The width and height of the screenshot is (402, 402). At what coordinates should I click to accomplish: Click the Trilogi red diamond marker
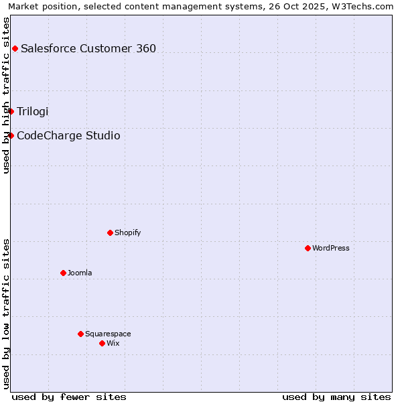11,111
